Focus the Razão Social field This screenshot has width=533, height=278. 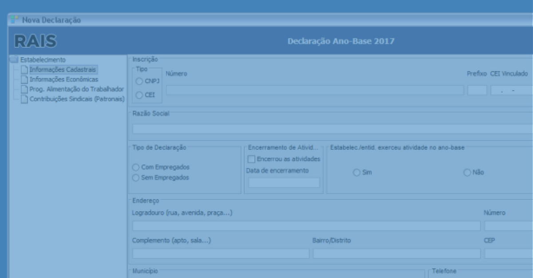pyautogui.click(x=333, y=129)
